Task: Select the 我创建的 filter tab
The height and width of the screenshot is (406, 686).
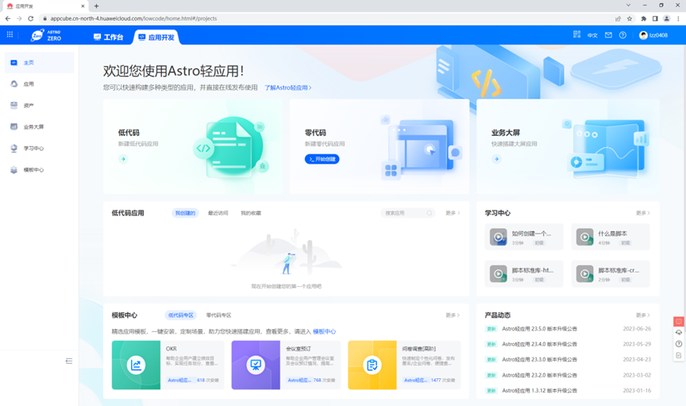Action: (185, 213)
